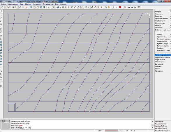Viewport: 171px width, 132px height.
Task: Click the red color swatch in toolbar
Action: (120, 7)
